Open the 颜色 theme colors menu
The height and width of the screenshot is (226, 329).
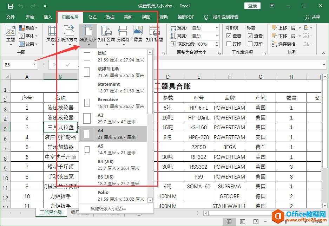[28, 28]
